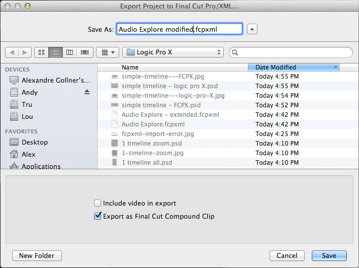Switch to Cover Flow view
Screen dimensions: 359x268
84,52
